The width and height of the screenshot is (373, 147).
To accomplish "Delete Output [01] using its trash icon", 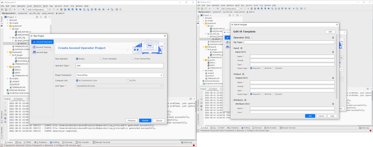I will tap(333, 78).
